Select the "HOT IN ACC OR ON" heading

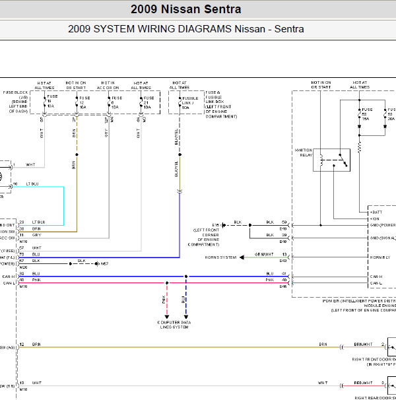pos(108,85)
